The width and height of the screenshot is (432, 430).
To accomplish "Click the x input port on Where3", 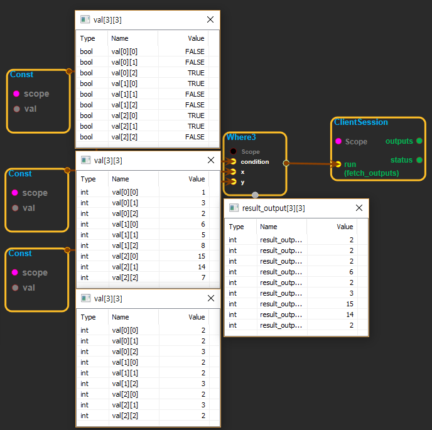I will click(233, 171).
